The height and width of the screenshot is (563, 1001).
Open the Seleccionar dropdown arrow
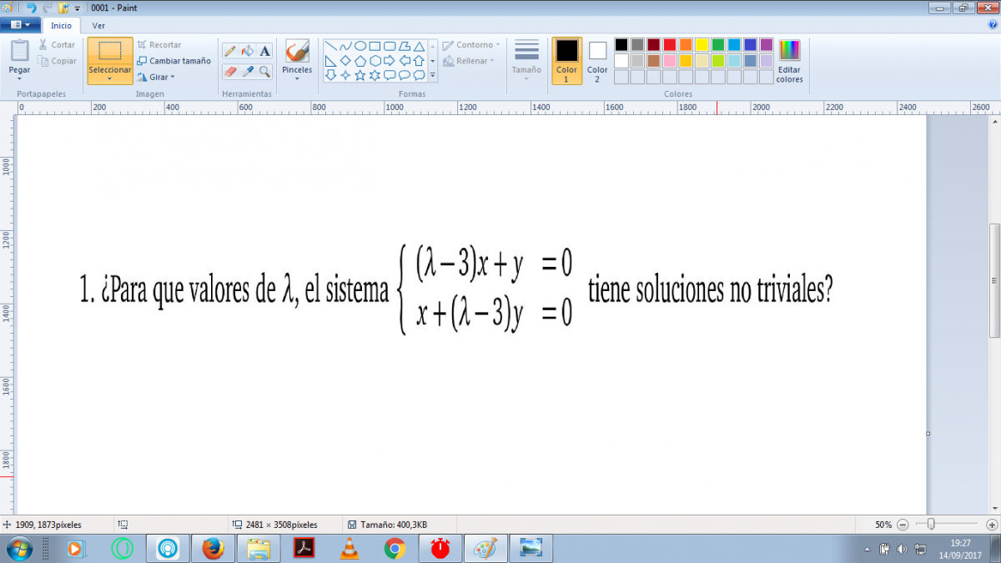point(110,78)
